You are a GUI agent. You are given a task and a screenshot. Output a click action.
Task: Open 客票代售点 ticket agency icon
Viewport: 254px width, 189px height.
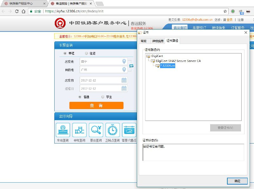coord(129,130)
